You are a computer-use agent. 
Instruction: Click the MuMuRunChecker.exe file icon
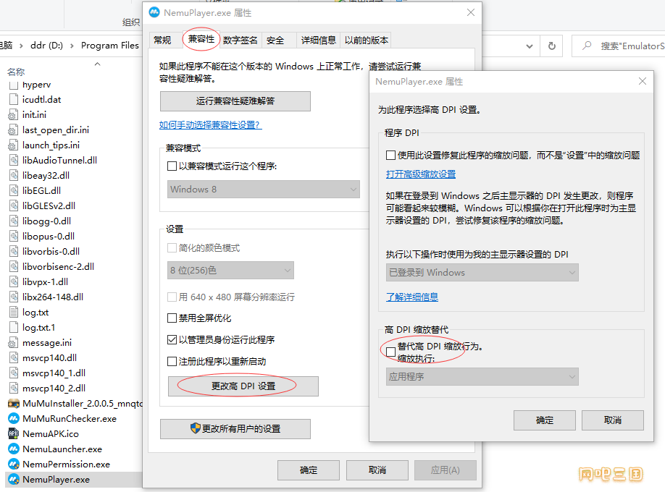click(x=14, y=418)
